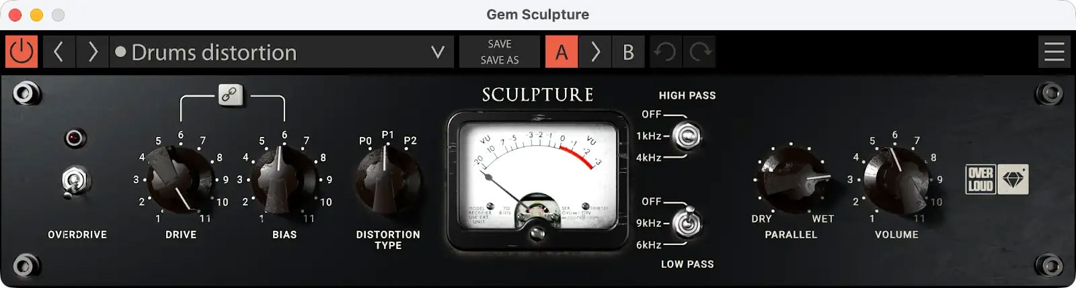Go to the previous preset arrow
The image size is (1076, 288).
click(x=59, y=52)
